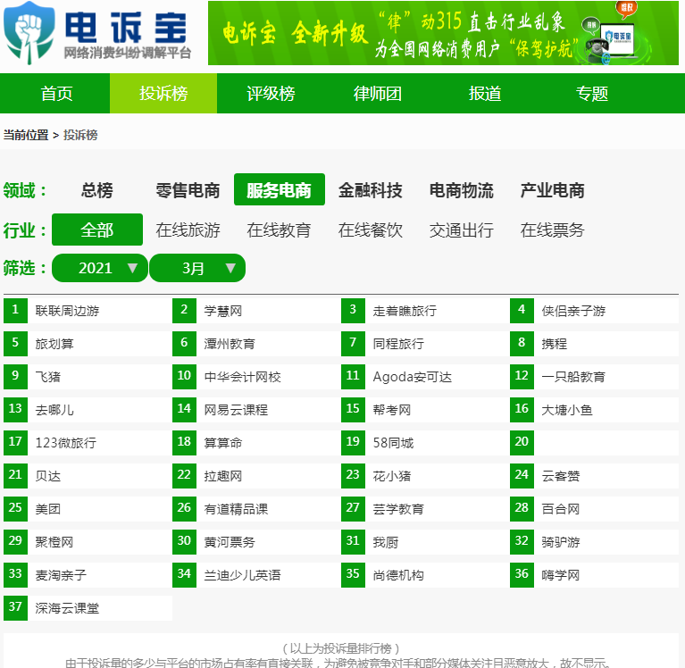Select the 服务电商 field filter

280,189
